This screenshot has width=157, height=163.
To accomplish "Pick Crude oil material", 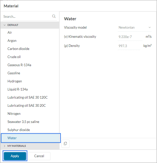I will (14, 57).
